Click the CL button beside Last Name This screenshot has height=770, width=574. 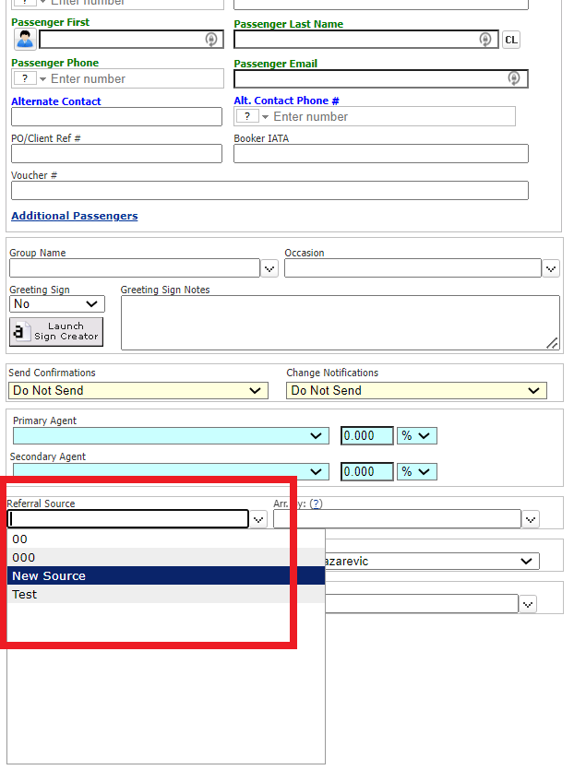click(510, 40)
